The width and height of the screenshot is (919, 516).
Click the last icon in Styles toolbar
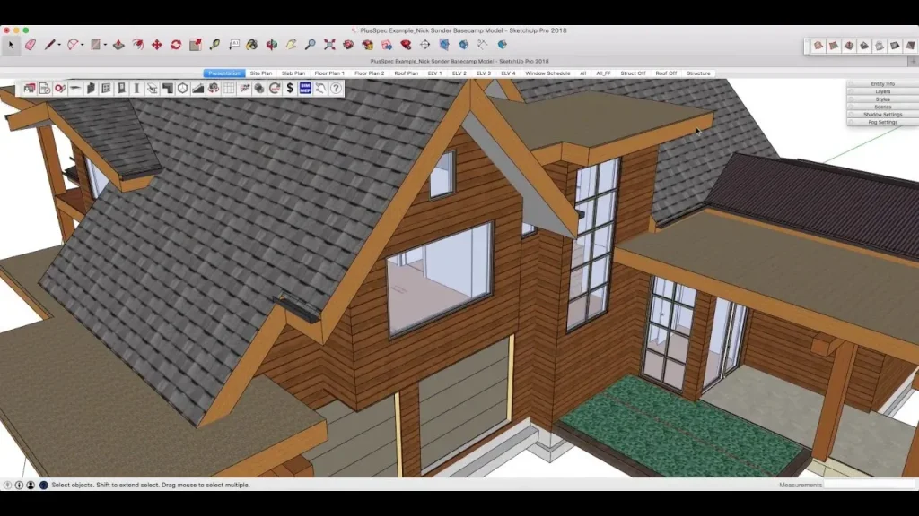pos(910,46)
